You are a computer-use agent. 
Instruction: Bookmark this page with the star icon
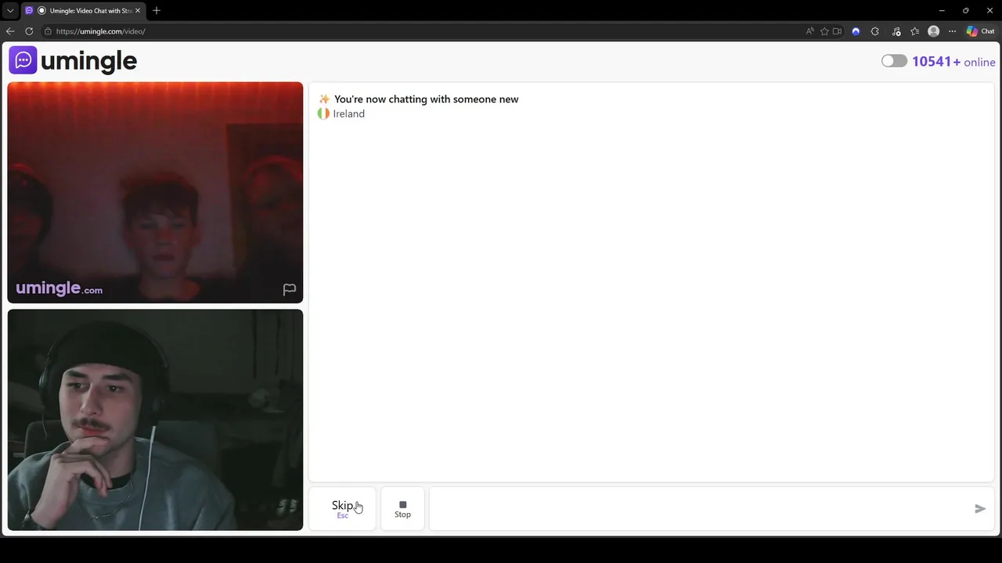[x=824, y=31]
